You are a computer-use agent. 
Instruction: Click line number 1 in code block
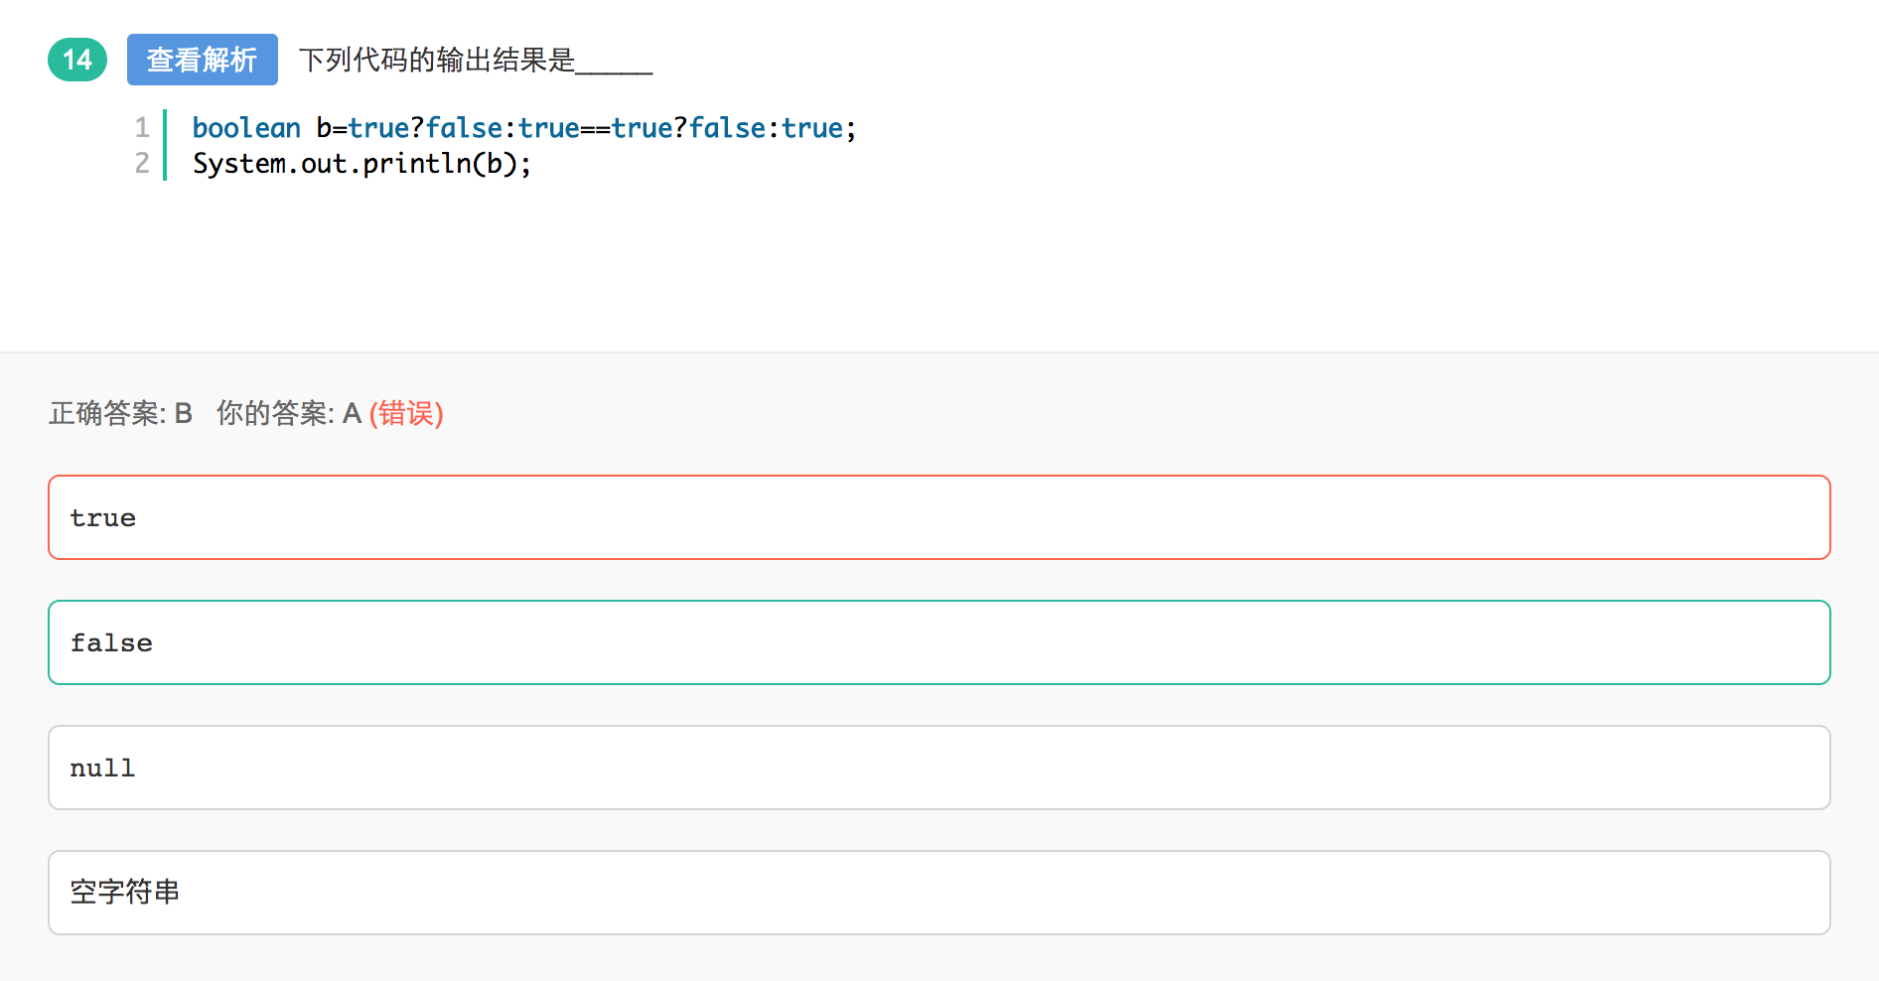142,127
